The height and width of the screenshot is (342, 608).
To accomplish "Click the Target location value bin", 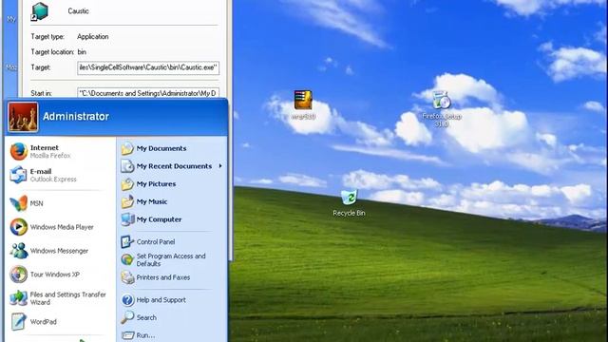I will pyautogui.click(x=82, y=52).
